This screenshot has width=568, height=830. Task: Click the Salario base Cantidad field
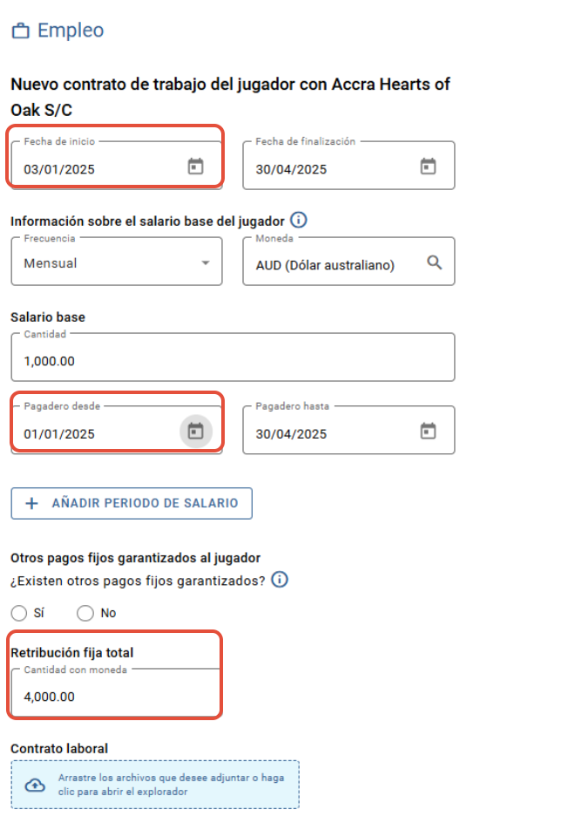(233, 357)
